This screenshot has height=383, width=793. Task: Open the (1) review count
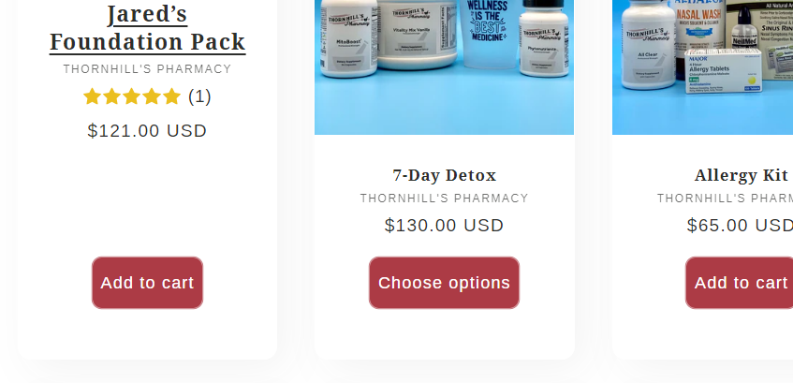coord(199,96)
